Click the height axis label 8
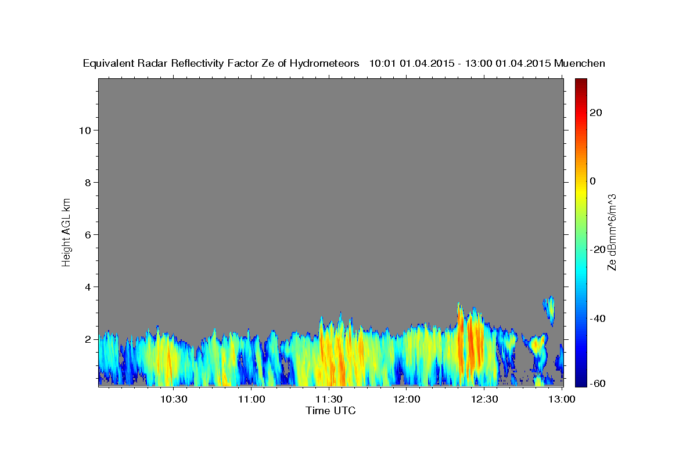Image resolution: width=697 pixels, height=464 pixels. pyautogui.click(x=87, y=182)
